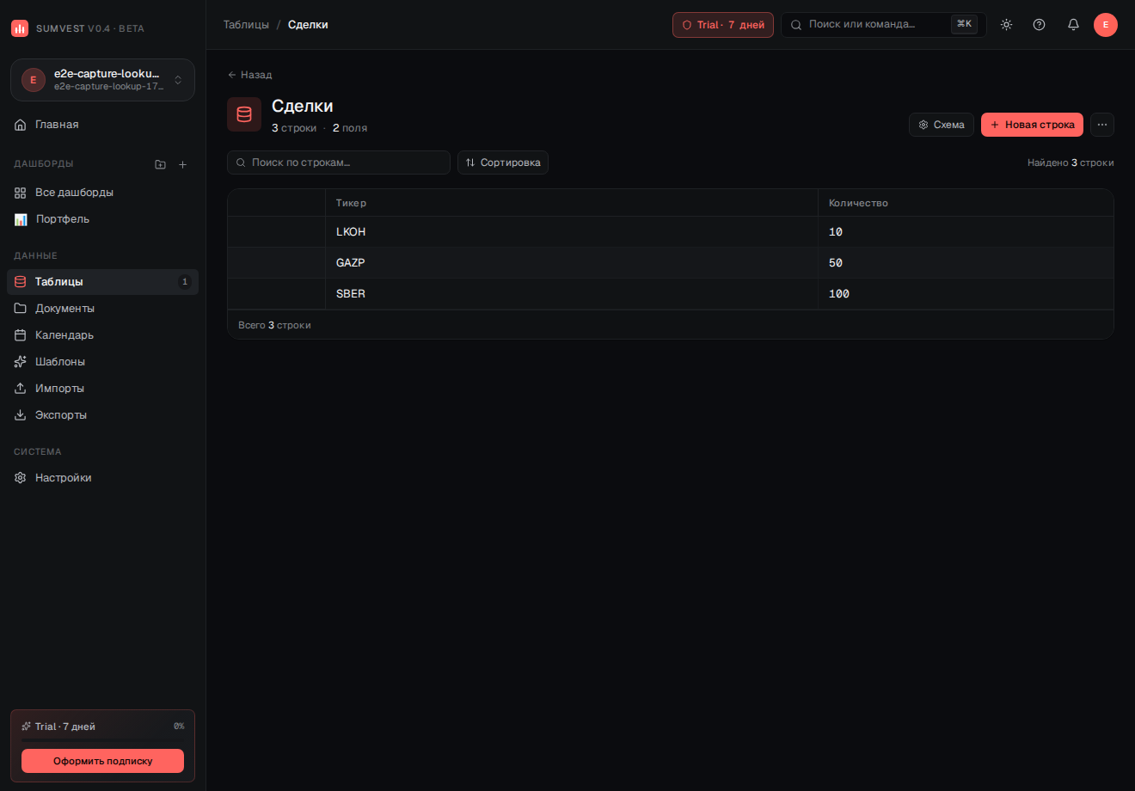1135x791 pixels.
Task: Click the SBER cell
Action: [x=572, y=294]
